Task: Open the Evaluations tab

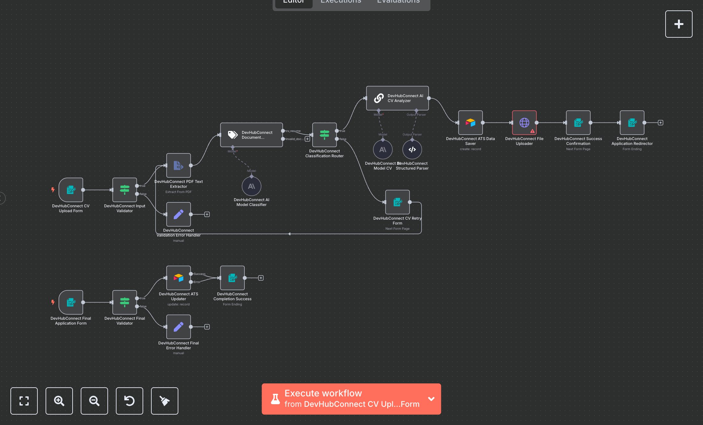Action: pos(398,2)
